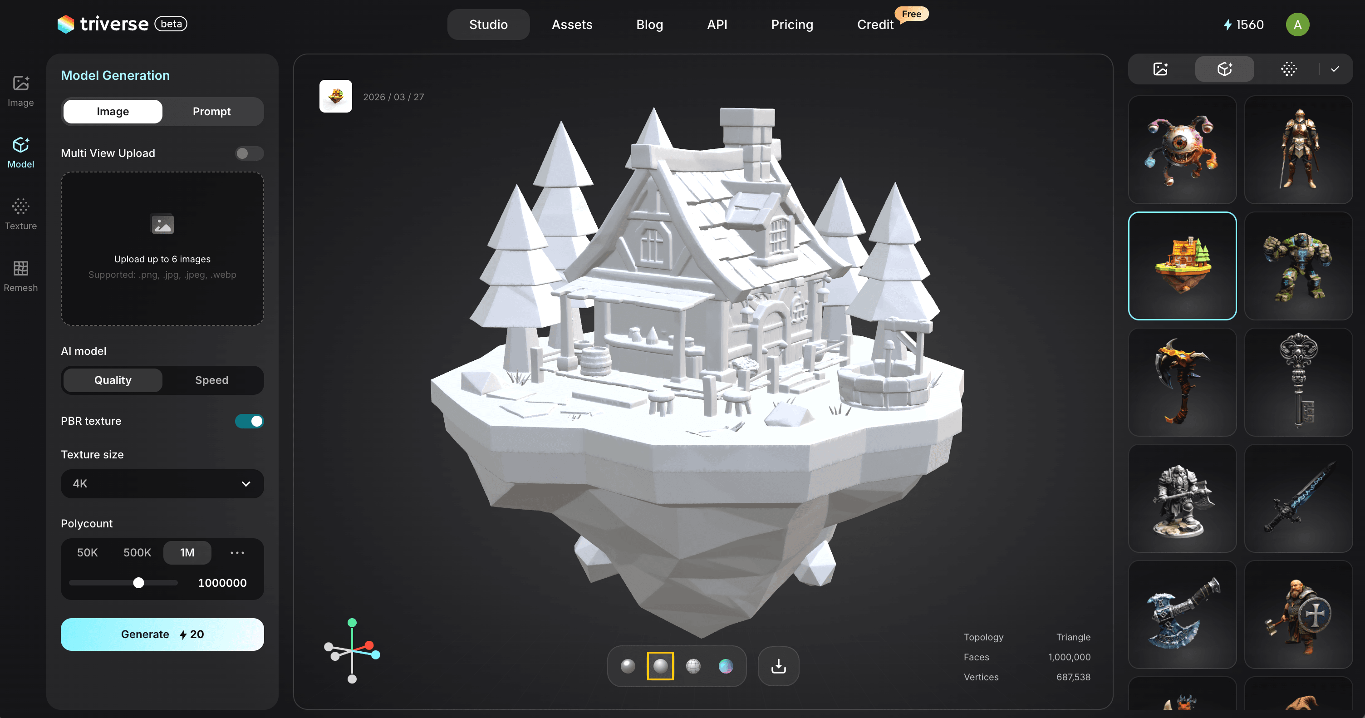Screen dimensions: 1365x718
Task: Select the first shading sphere view mode
Action: pos(628,666)
